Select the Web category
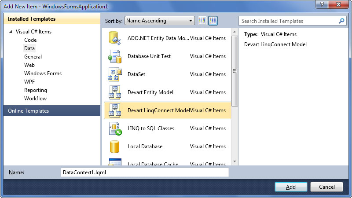This screenshot has width=352, height=198. point(29,65)
